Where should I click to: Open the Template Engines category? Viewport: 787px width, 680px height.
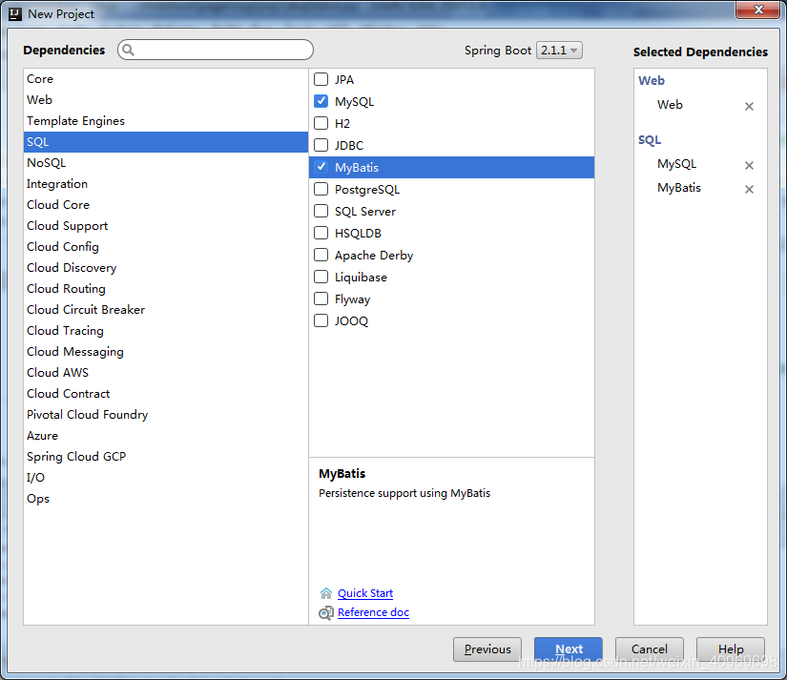(x=166, y=121)
